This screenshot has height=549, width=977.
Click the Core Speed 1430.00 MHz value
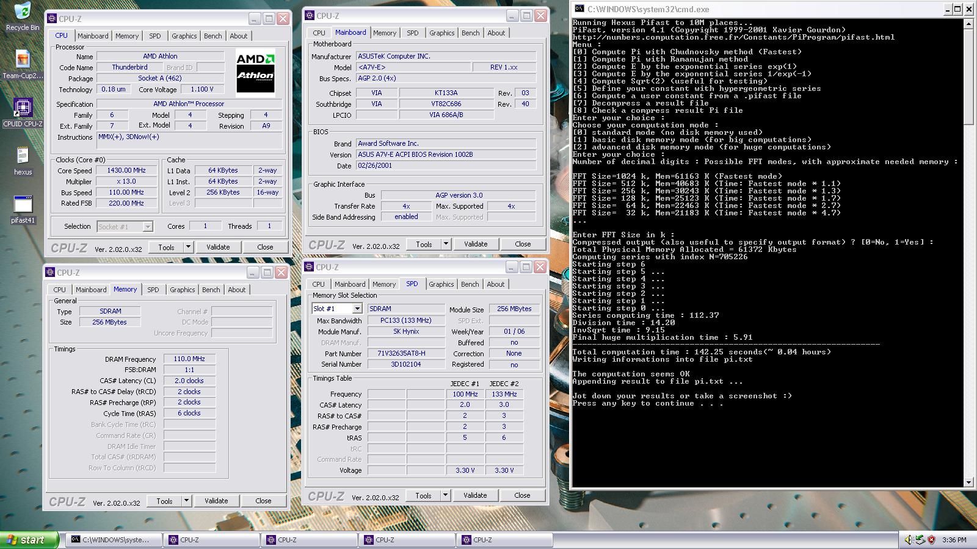tap(126, 171)
